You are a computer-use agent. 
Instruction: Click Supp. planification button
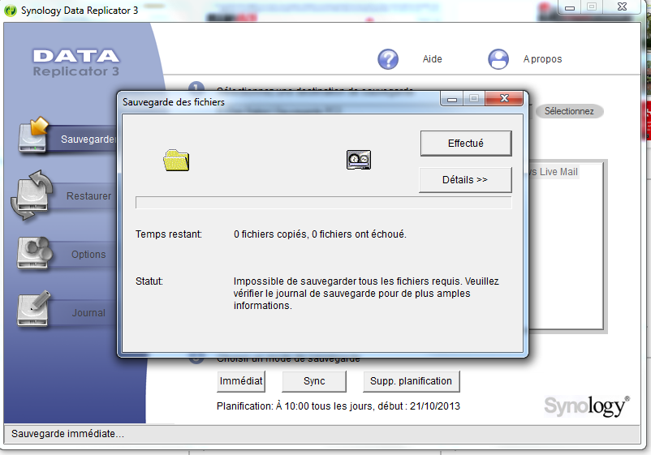tap(411, 381)
